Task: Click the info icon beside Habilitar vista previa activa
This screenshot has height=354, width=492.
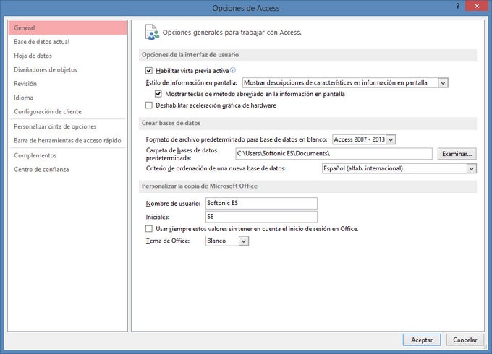Action: click(232, 70)
